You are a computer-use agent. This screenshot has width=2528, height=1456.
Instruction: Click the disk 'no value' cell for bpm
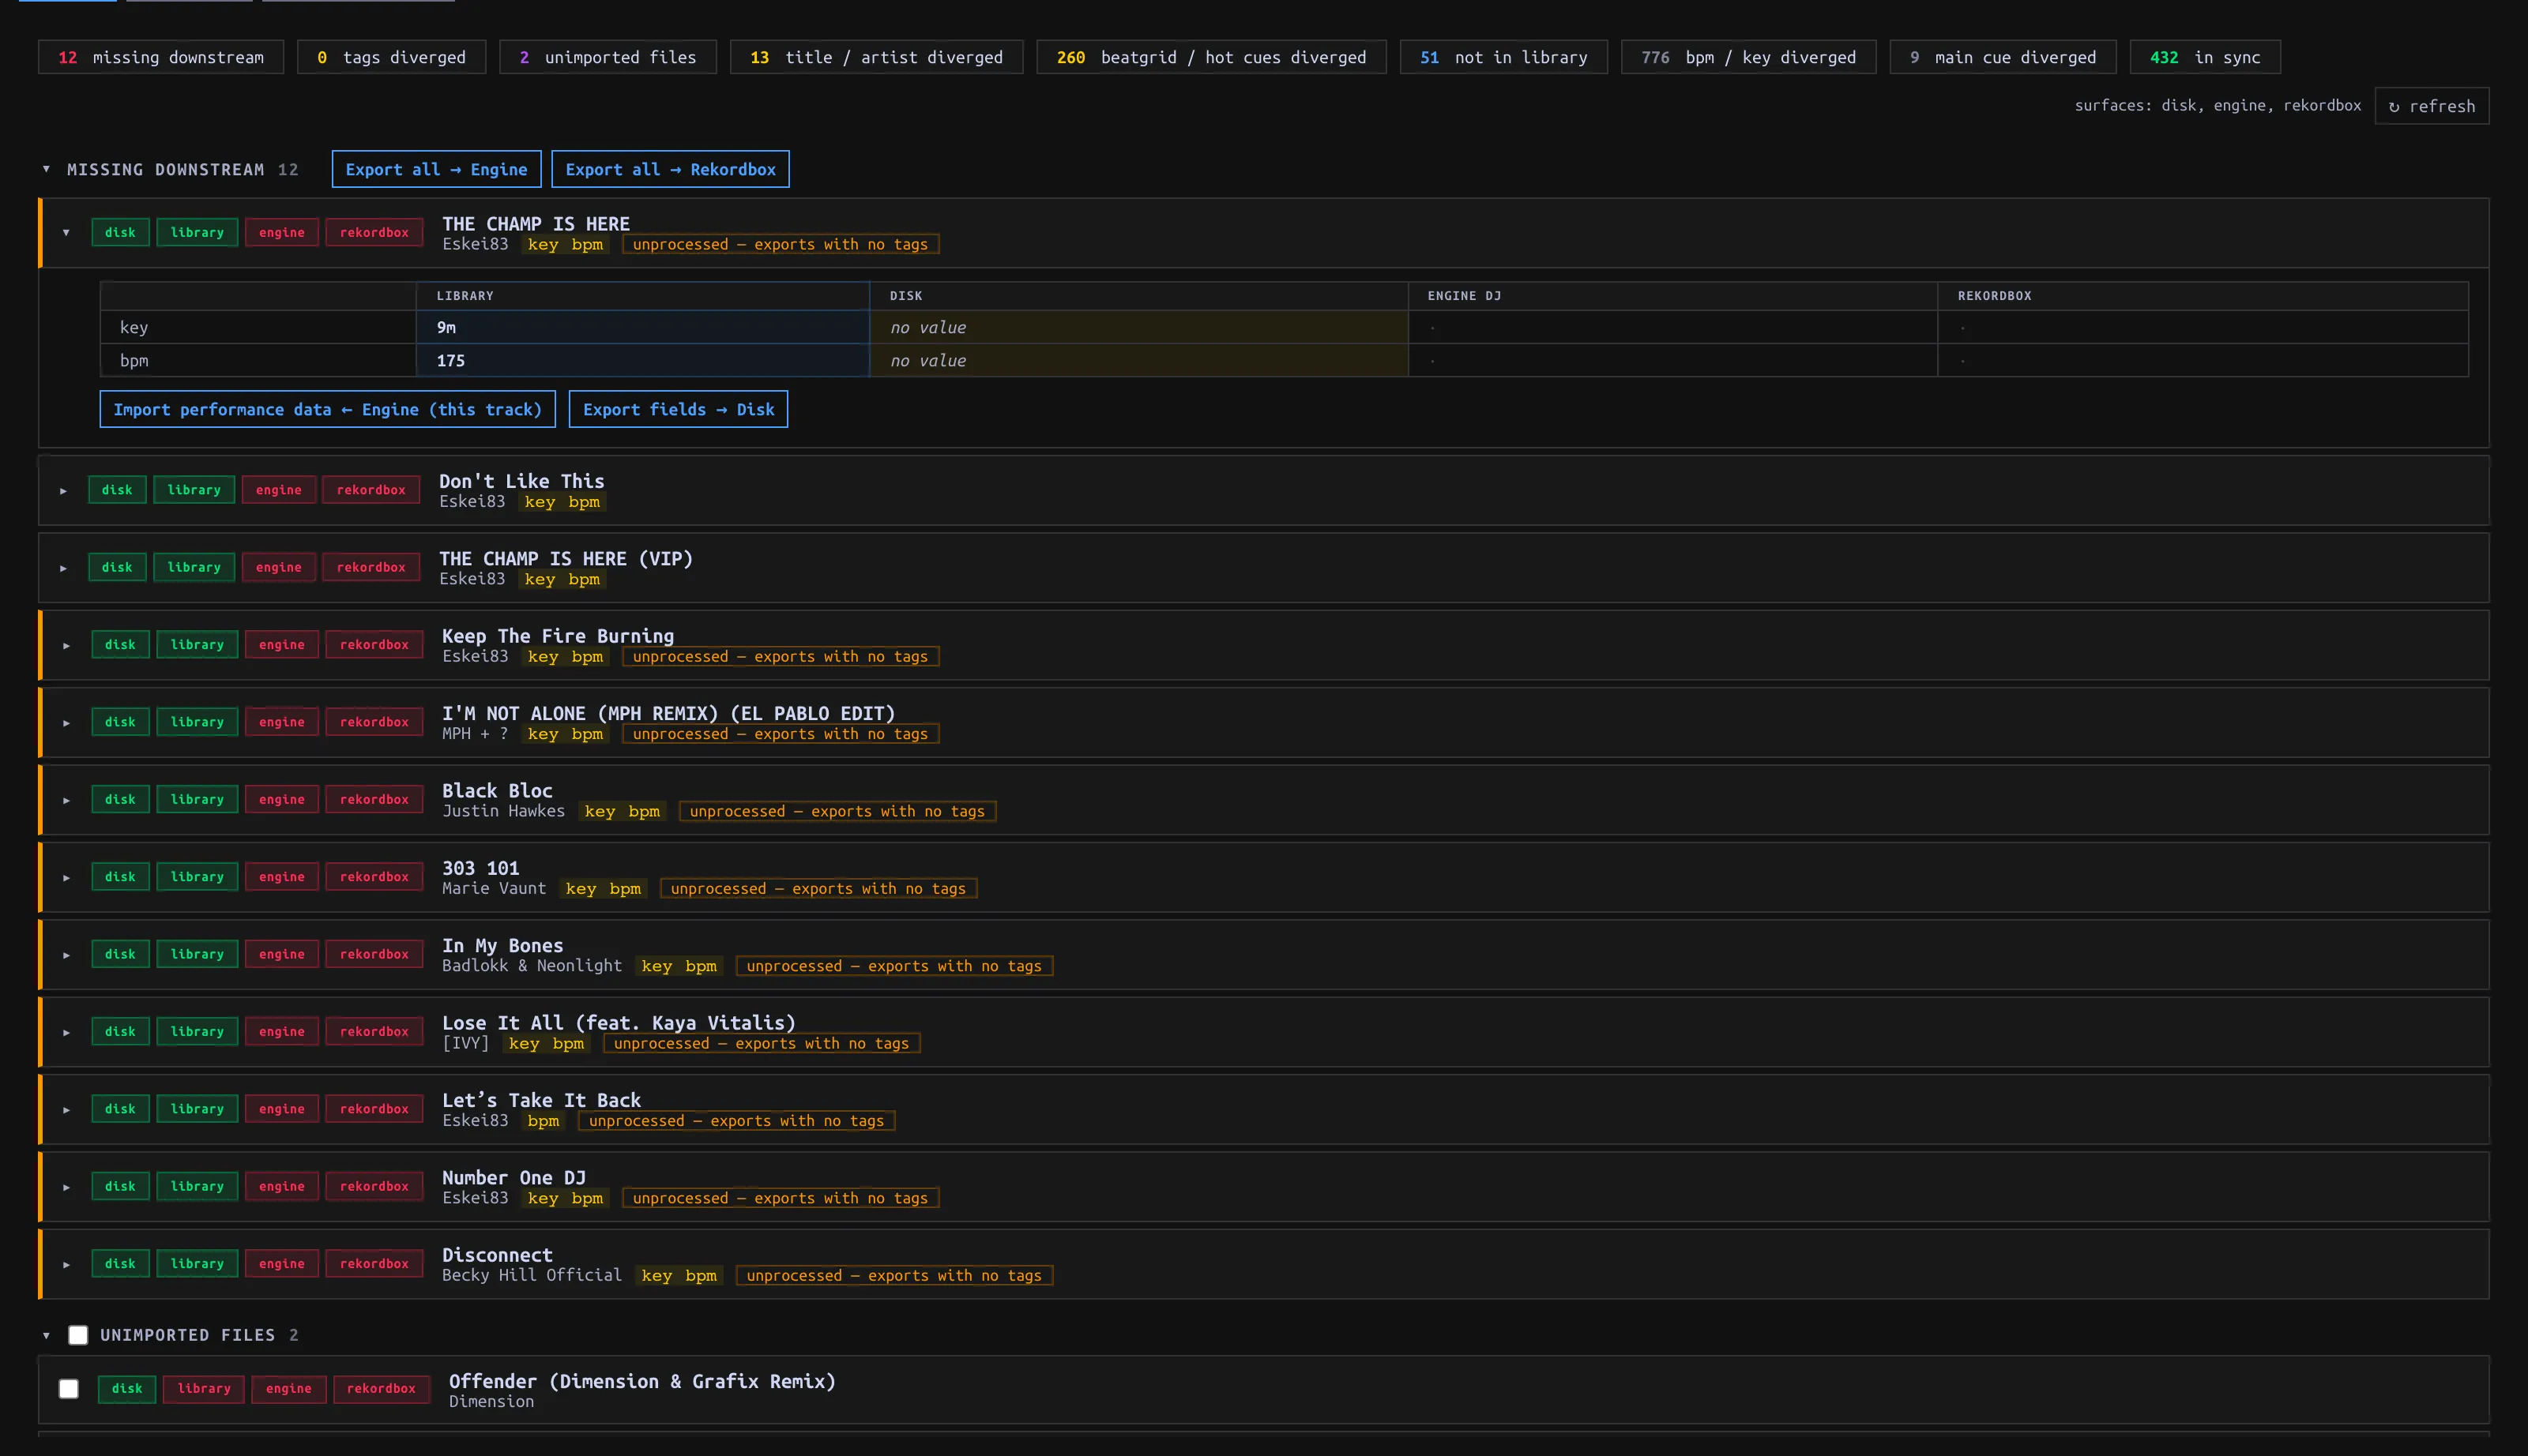pos(1138,360)
